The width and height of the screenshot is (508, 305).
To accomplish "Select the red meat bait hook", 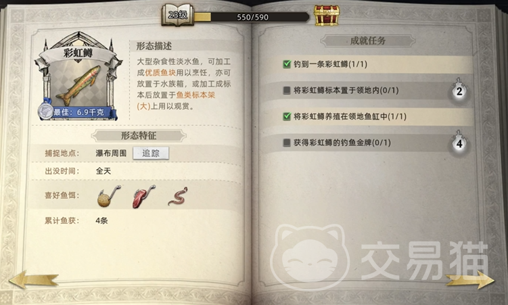I will (x=143, y=196).
